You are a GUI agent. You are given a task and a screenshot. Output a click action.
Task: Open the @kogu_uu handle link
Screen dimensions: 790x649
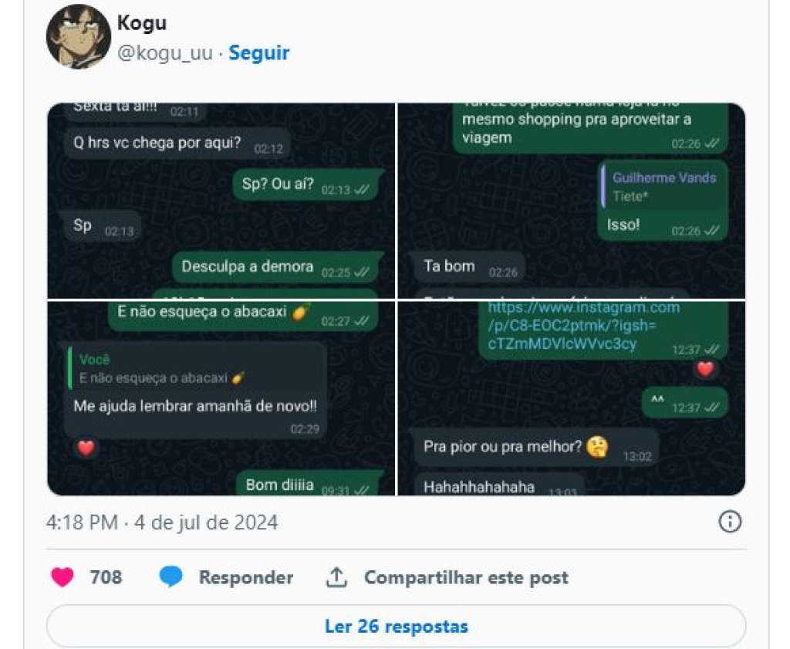[x=165, y=52]
